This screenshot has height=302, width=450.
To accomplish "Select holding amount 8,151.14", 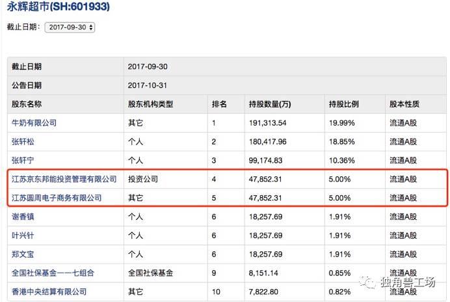I will (x=263, y=273).
